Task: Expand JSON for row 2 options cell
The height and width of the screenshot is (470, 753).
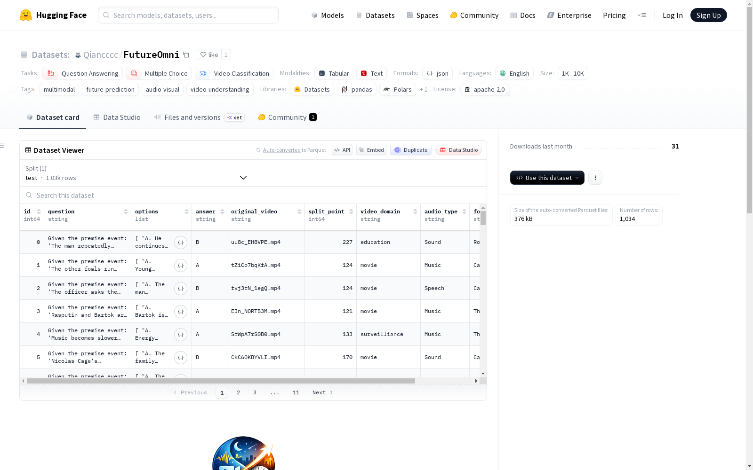Action: (x=181, y=289)
